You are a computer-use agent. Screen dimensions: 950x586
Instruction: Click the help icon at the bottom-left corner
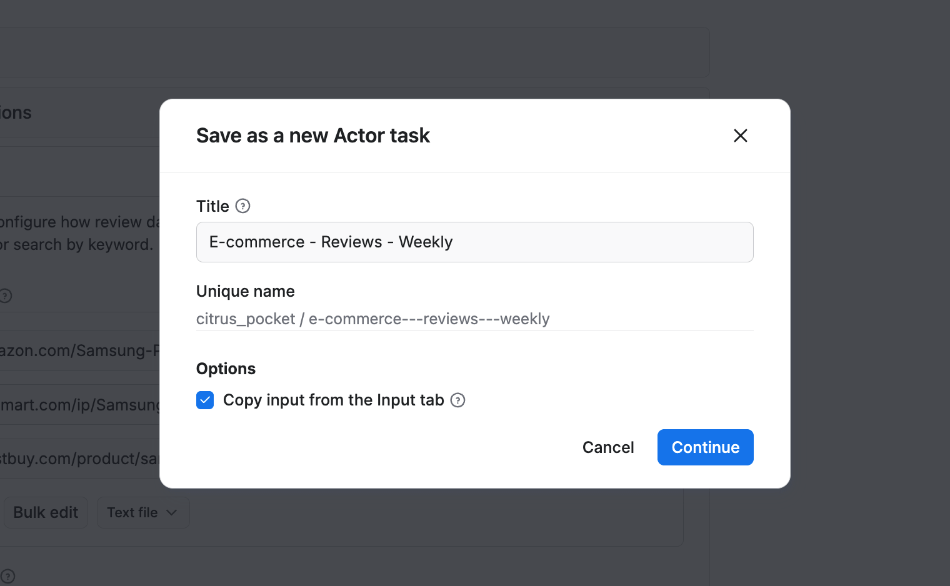(7, 576)
